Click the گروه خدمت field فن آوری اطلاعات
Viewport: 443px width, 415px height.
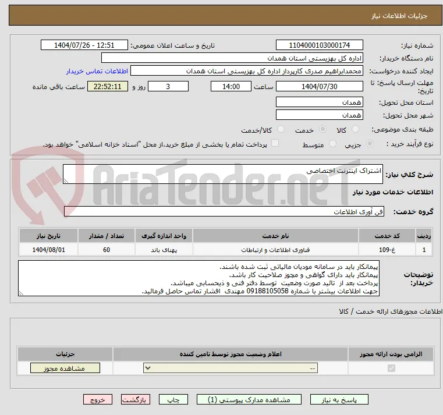[224, 212]
